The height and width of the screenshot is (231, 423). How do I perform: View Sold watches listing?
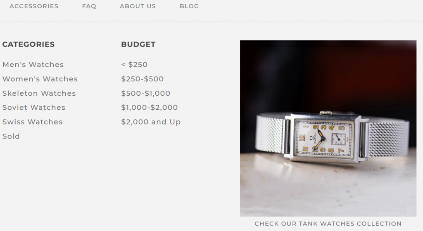11,136
